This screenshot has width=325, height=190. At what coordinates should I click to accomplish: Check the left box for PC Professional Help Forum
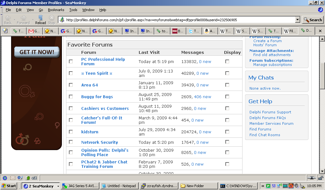pyautogui.click(x=71, y=61)
